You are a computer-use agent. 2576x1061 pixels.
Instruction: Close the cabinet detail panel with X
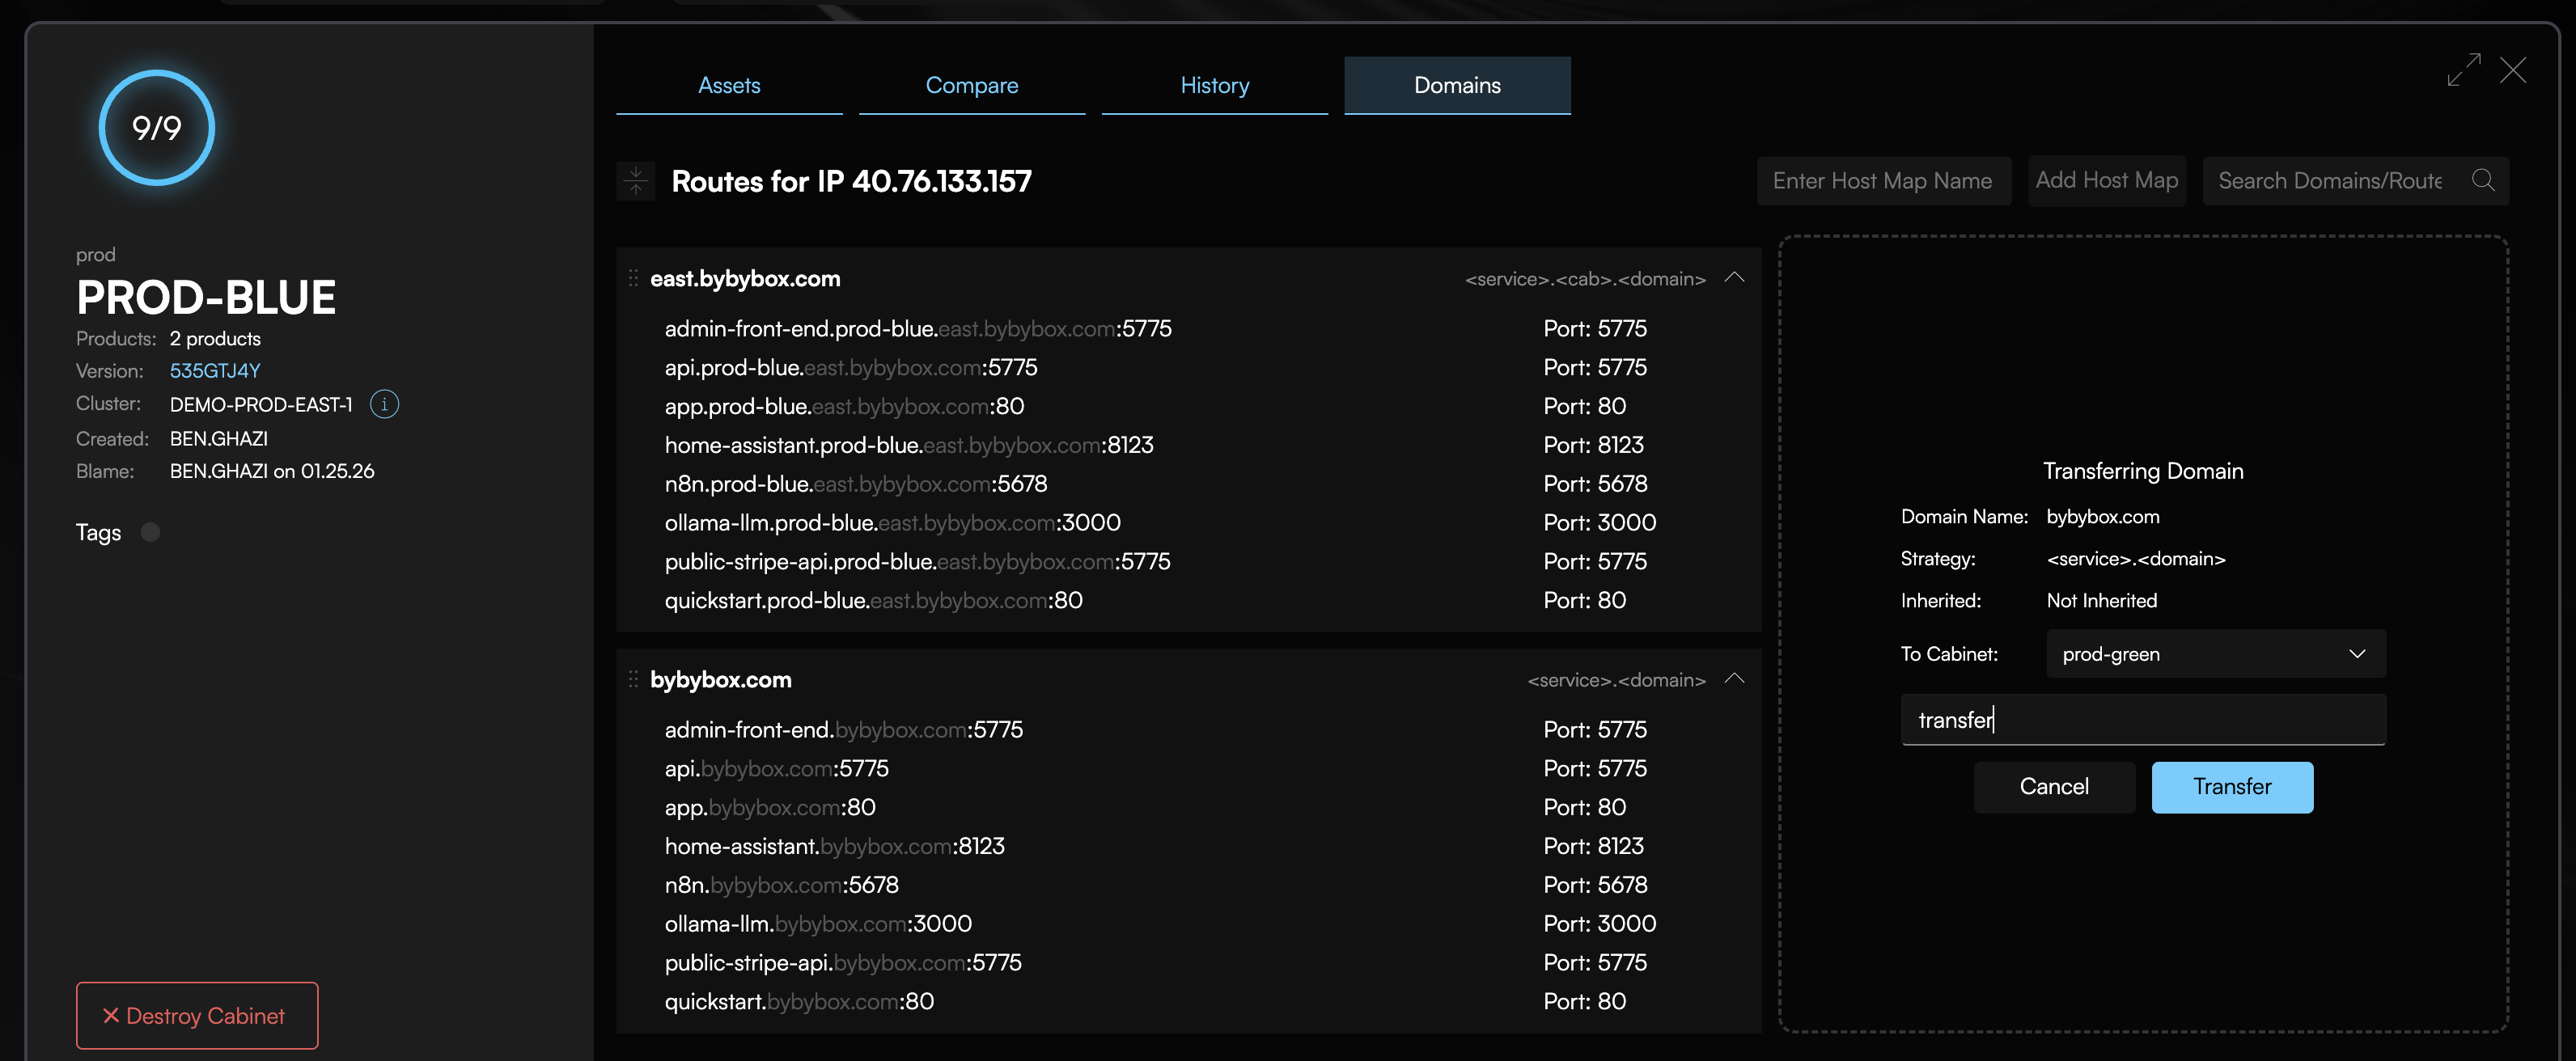2513,70
